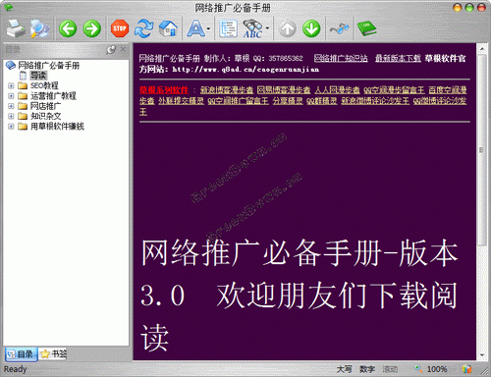Click the binoculars ABC search icon
The image size is (491, 377).
[x=252, y=28]
